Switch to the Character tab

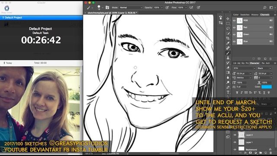coord(254,63)
